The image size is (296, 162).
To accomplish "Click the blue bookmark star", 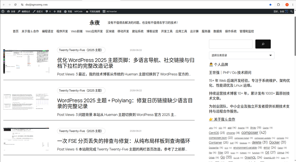I will click(x=270, y=5).
